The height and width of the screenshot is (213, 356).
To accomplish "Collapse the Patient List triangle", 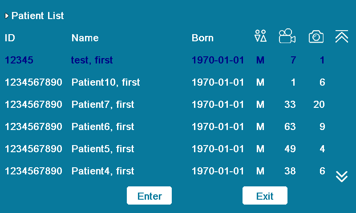I will (x=7, y=16).
